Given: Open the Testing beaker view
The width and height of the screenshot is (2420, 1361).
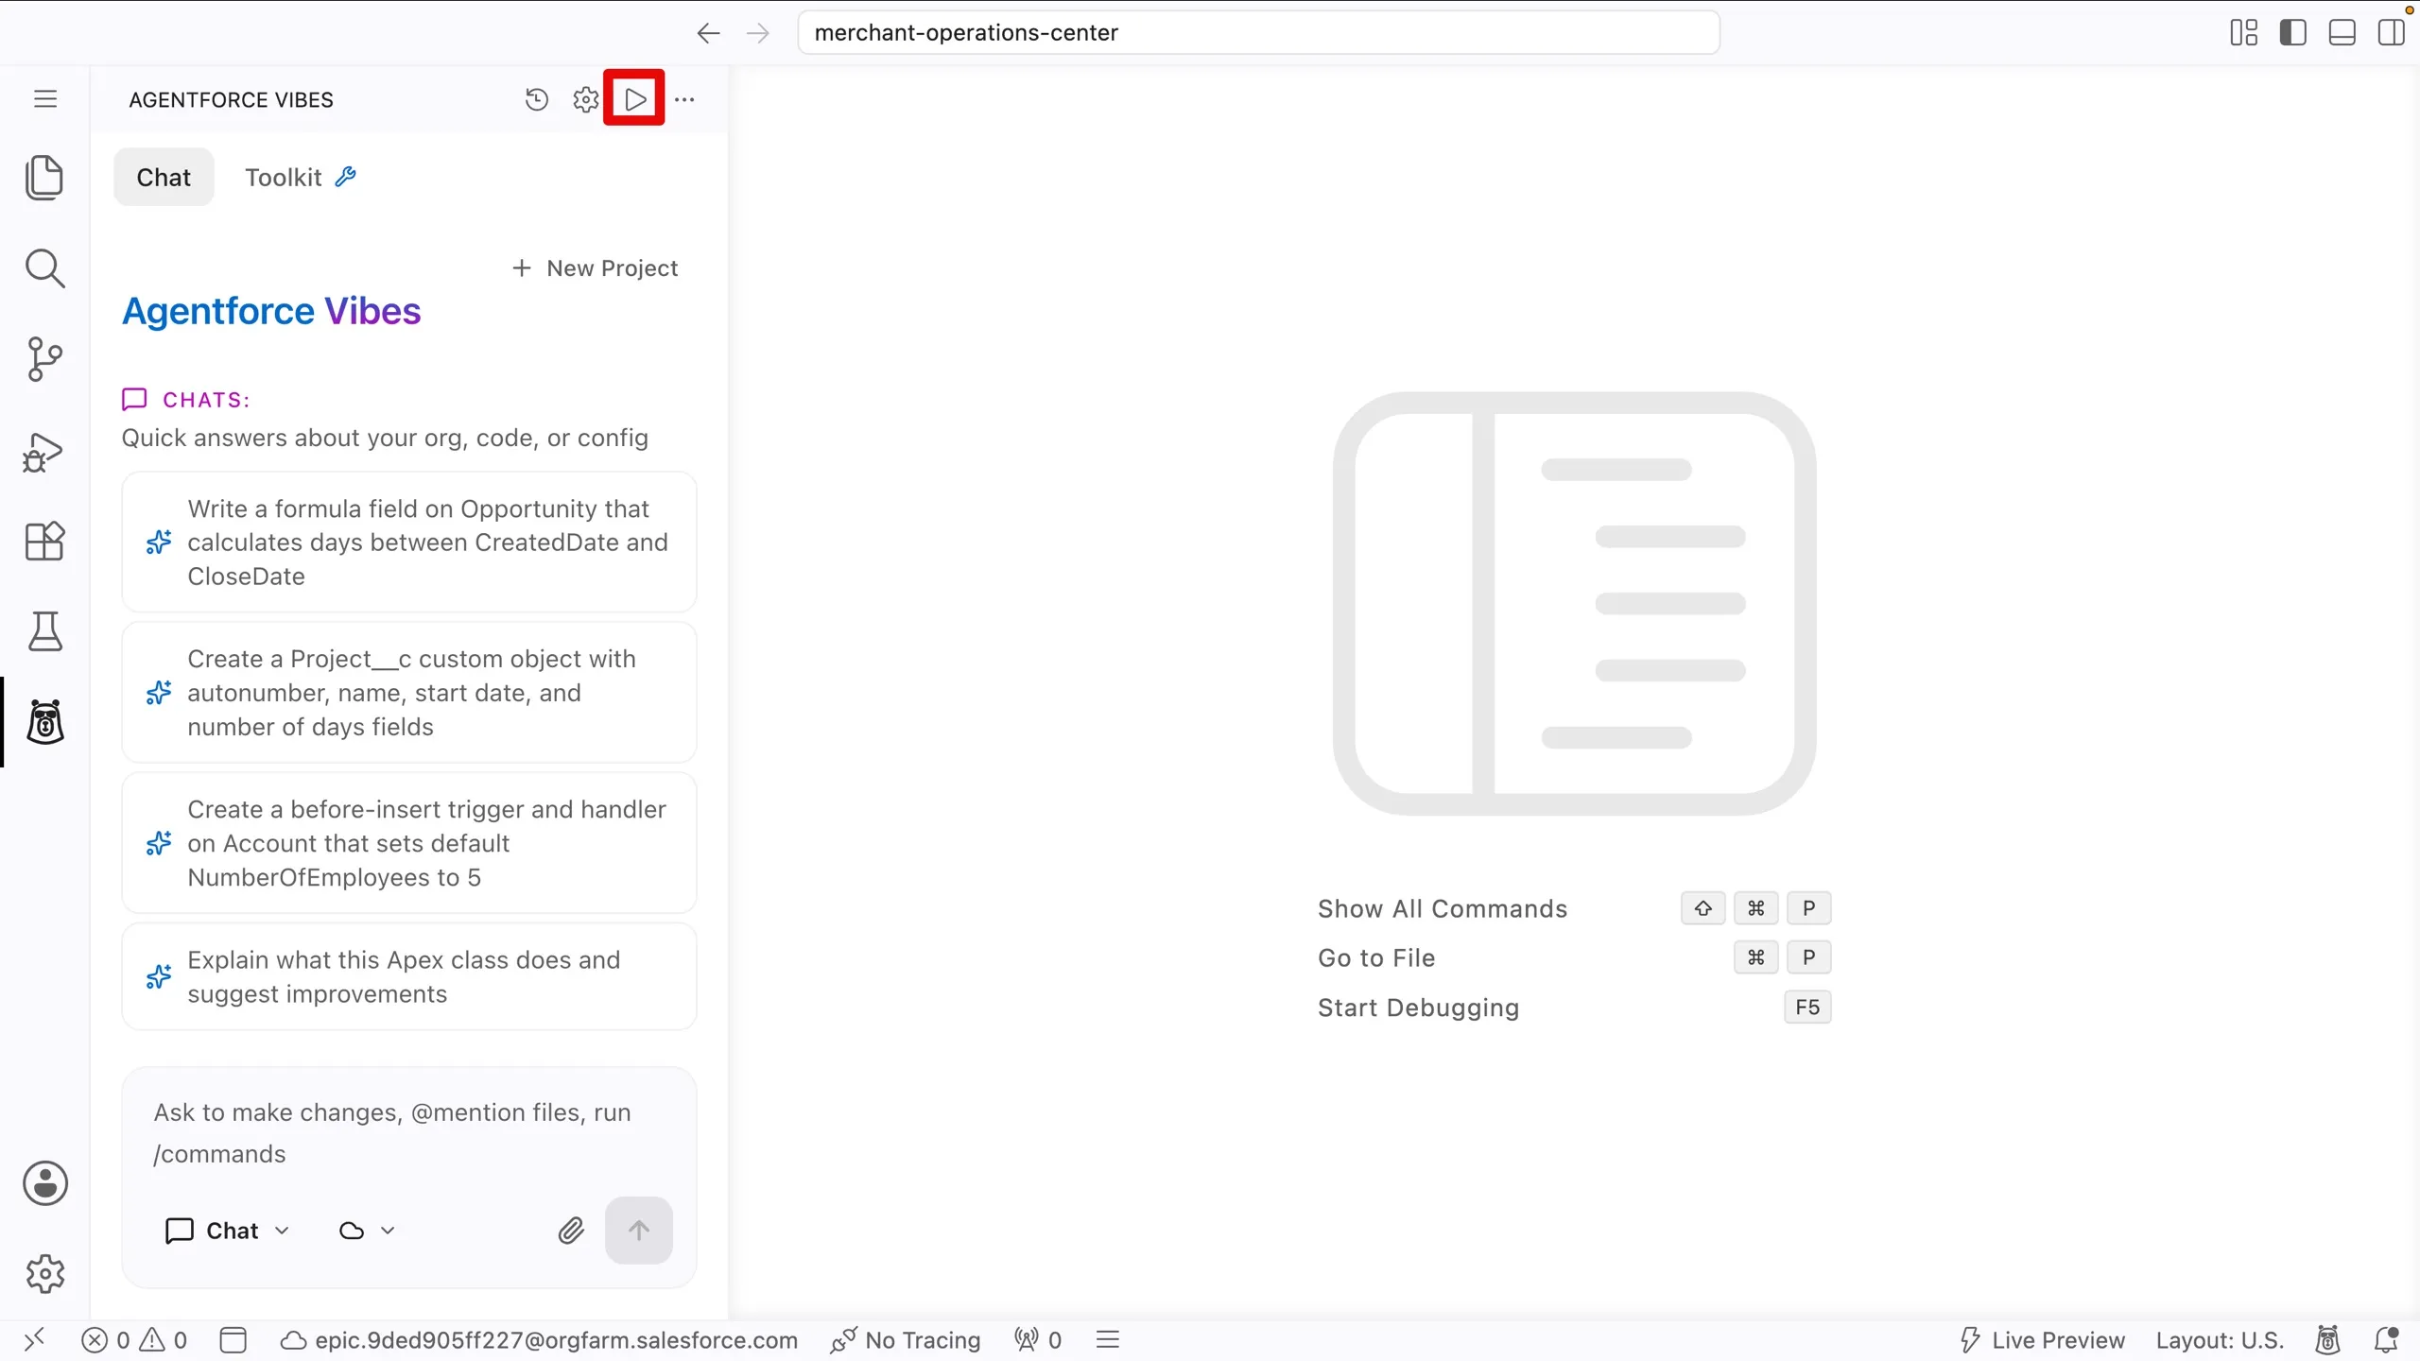Looking at the screenshot, I should [45, 631].
